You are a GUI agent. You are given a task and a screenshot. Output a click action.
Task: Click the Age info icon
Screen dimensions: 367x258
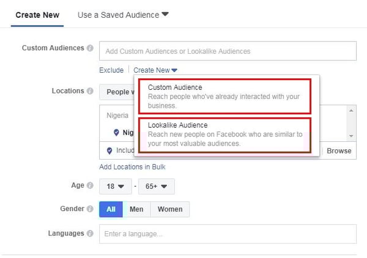90,185
